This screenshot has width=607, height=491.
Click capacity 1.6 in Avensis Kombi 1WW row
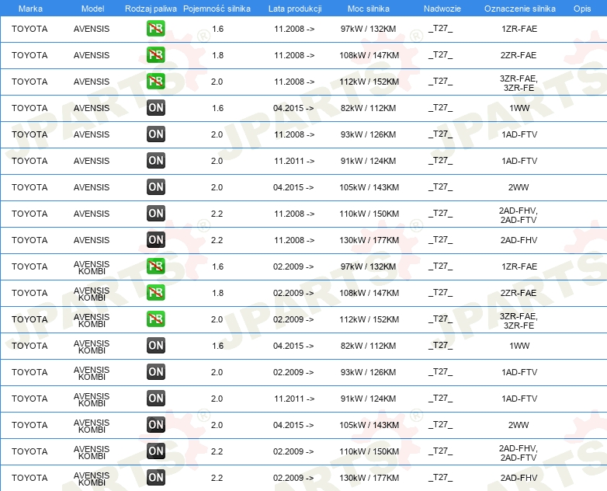[217, 346]
